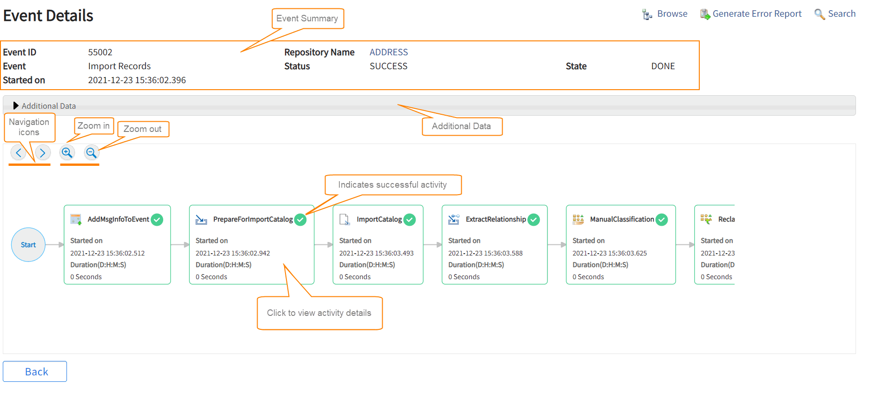Click the green success checkmark on ManualClassification
The image size is (869, 393).
(662, 220)
